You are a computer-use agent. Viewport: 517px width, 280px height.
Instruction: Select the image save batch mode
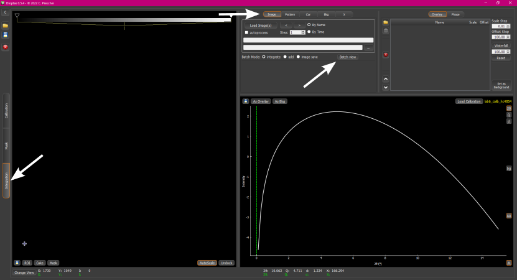(x=298, y=57)
